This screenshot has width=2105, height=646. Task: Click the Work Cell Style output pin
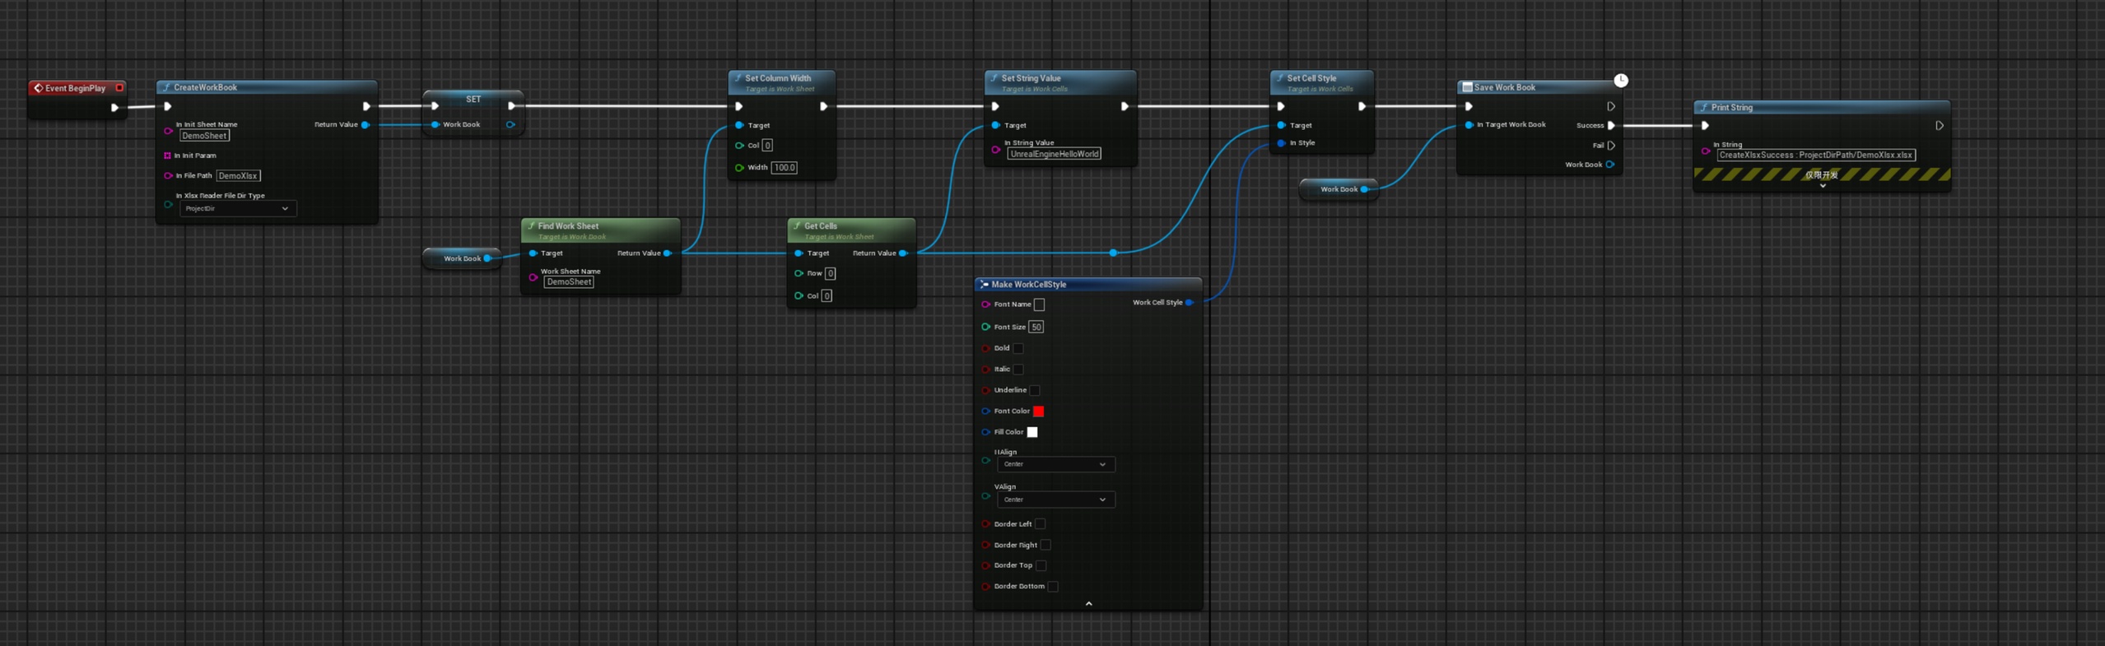click(x=1190, y=303)
